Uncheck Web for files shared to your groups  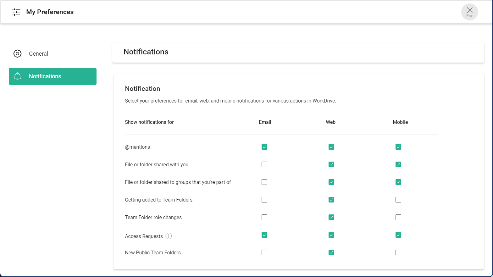(x=331, y=182)
